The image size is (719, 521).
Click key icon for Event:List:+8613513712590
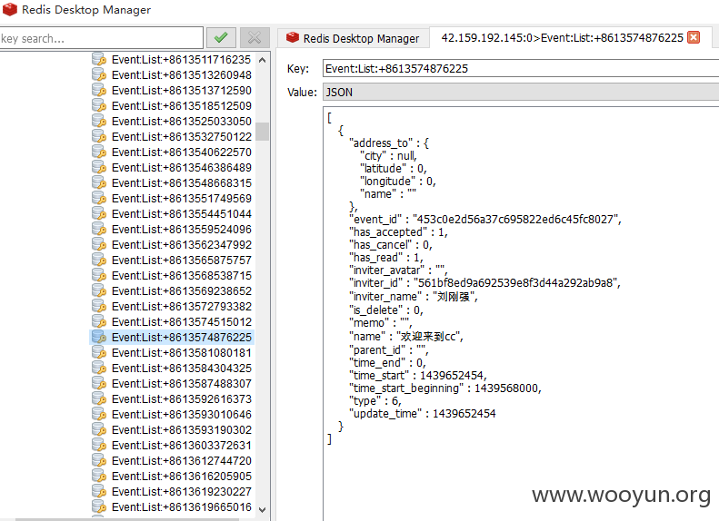(99, 90)
